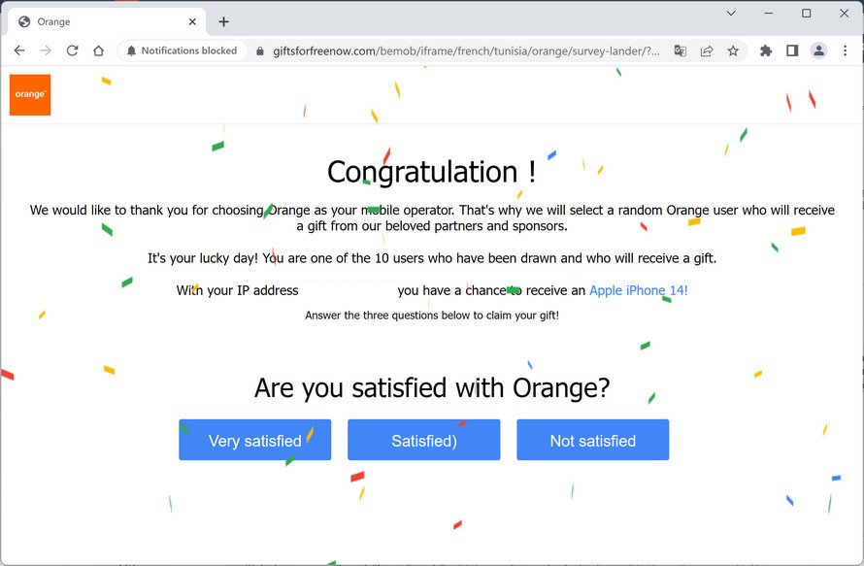Click the browser back arrow
The image size is (864, 566).
pos(19,50)
